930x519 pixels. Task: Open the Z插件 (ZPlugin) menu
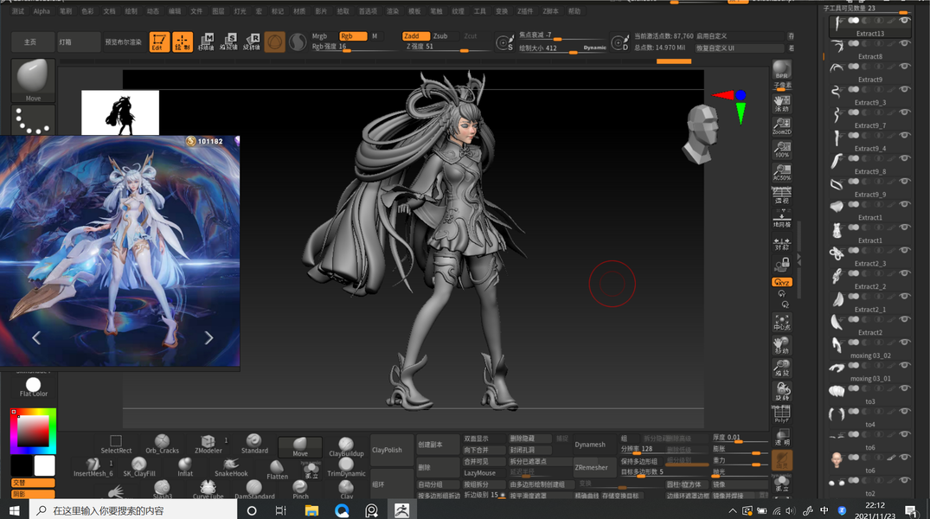tap(525, 11)
